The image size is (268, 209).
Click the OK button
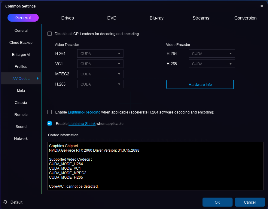(218, 202)
